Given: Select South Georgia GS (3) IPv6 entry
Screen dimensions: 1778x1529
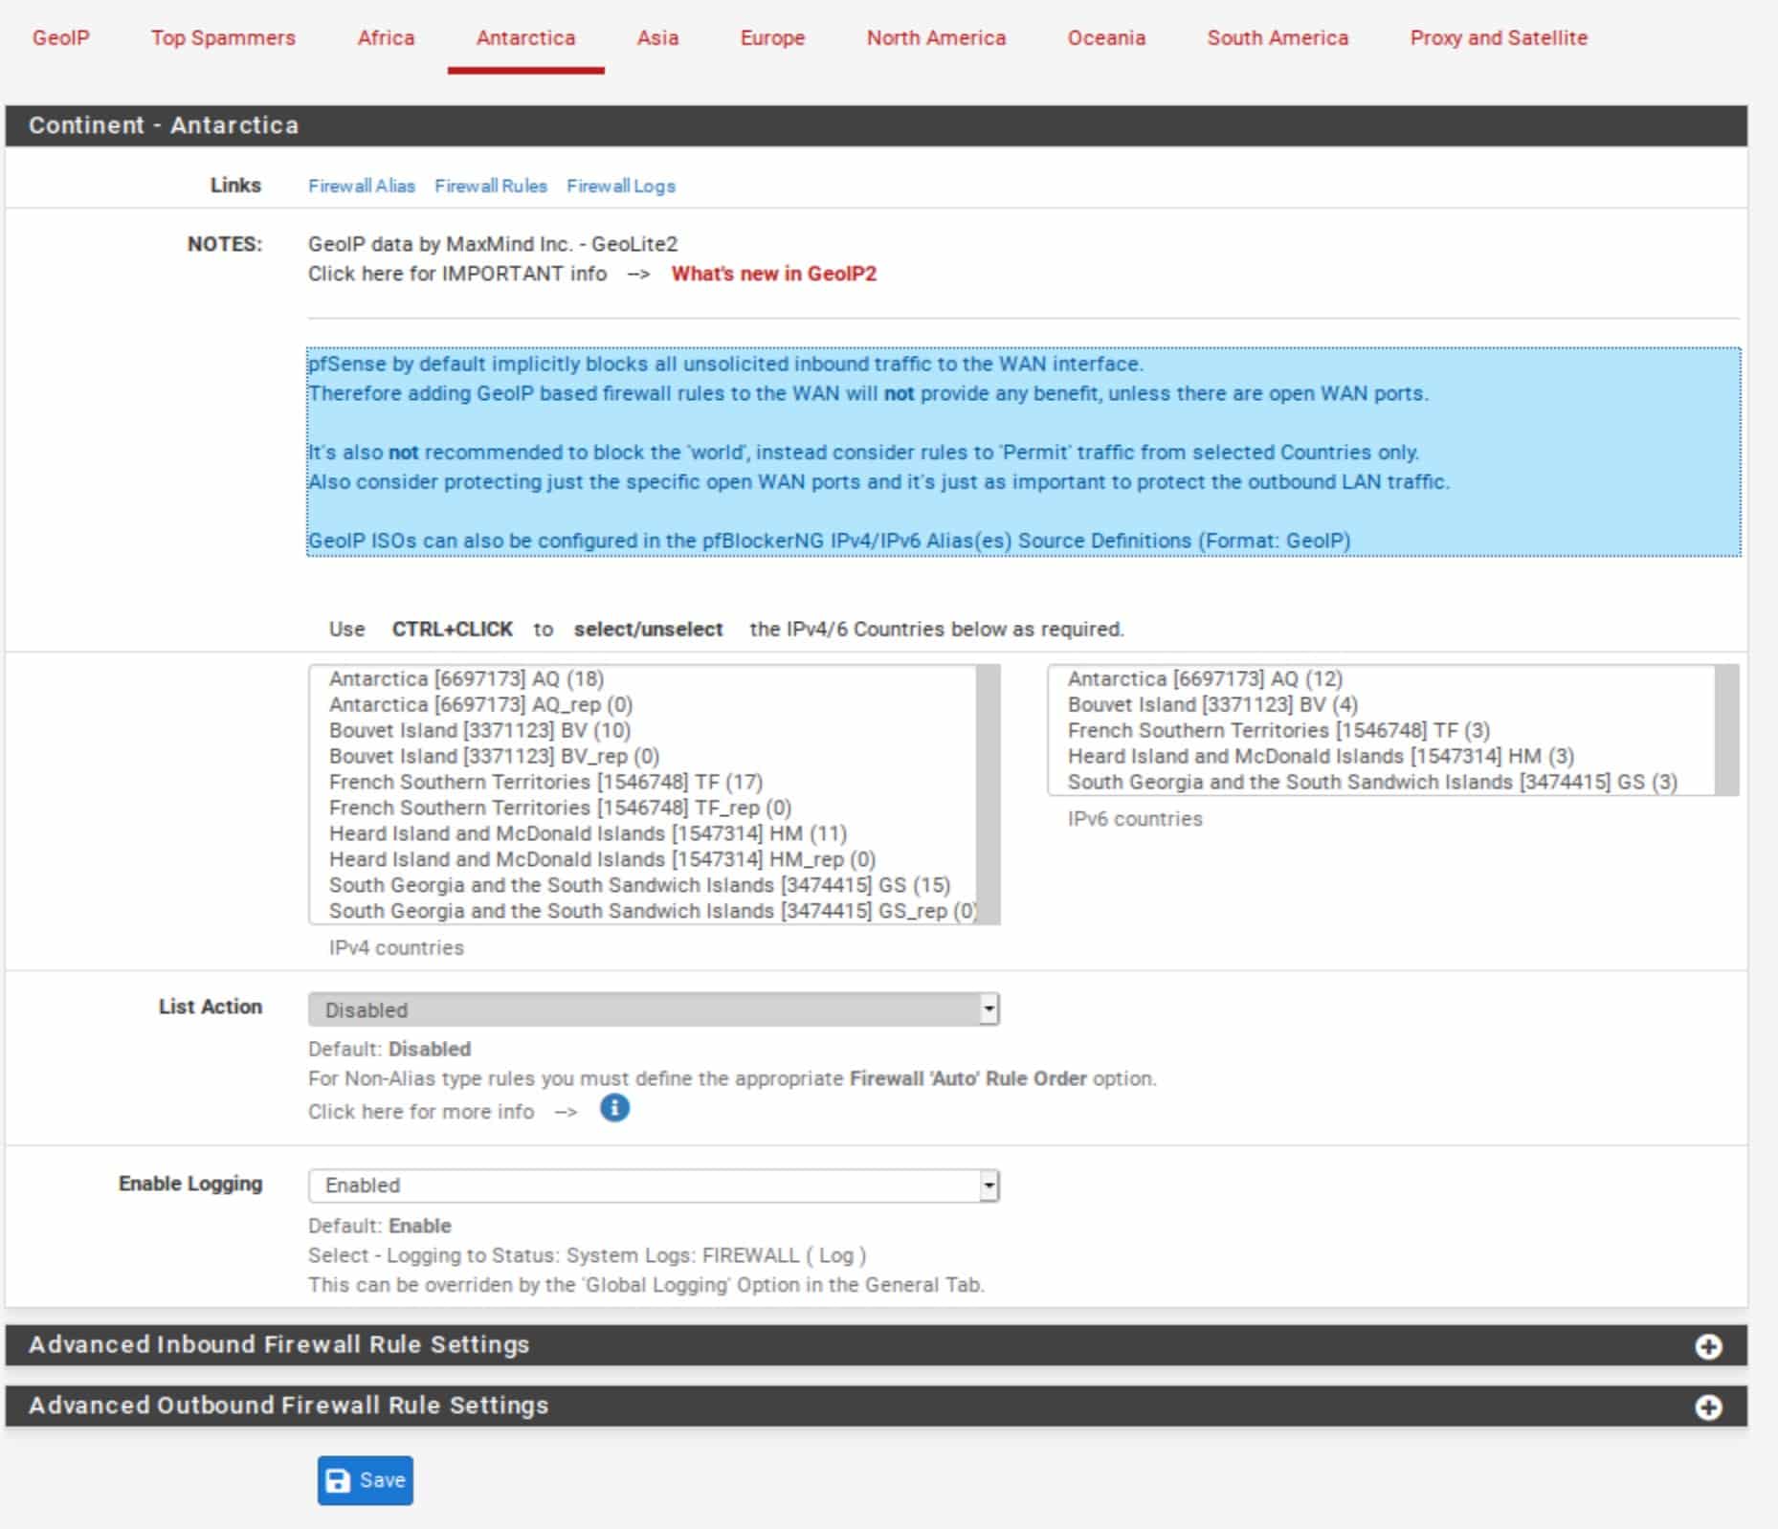Looking at the screenshot, I should pyautogui.click(x=1382, y=782).
